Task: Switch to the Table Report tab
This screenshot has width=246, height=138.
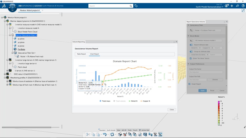Action: tap(81, 54)
